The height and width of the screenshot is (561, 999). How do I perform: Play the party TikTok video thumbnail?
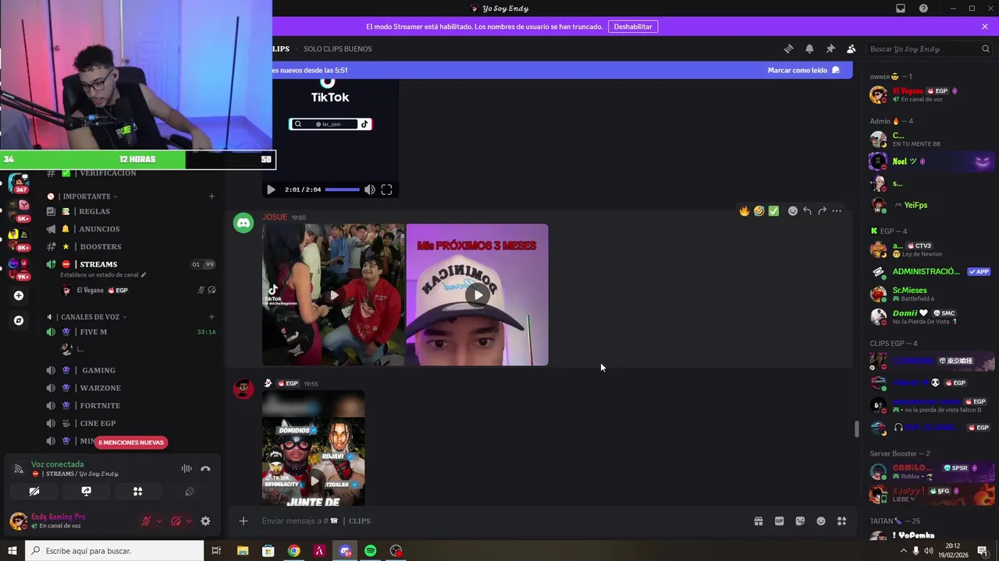333,295
